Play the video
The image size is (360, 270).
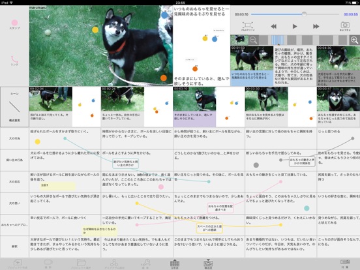pos(295,26)
